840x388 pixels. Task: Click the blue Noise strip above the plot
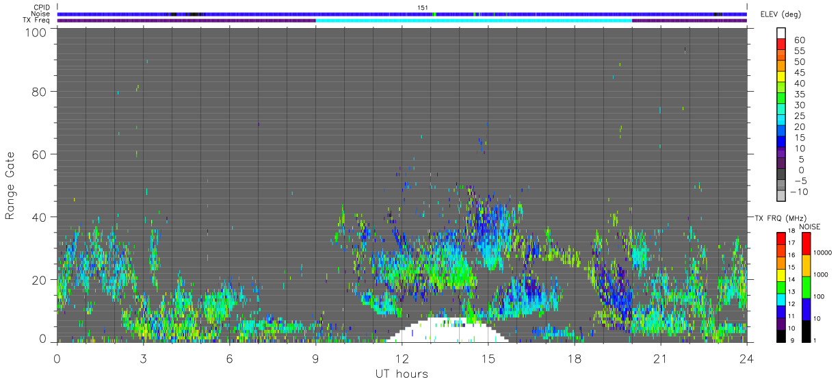(402, 14)
